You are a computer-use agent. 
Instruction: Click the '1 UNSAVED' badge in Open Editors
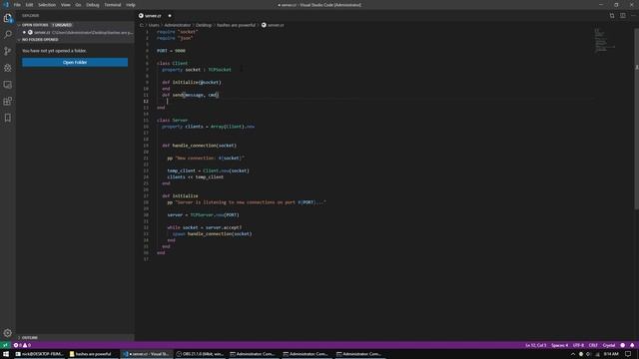[62, 25]
